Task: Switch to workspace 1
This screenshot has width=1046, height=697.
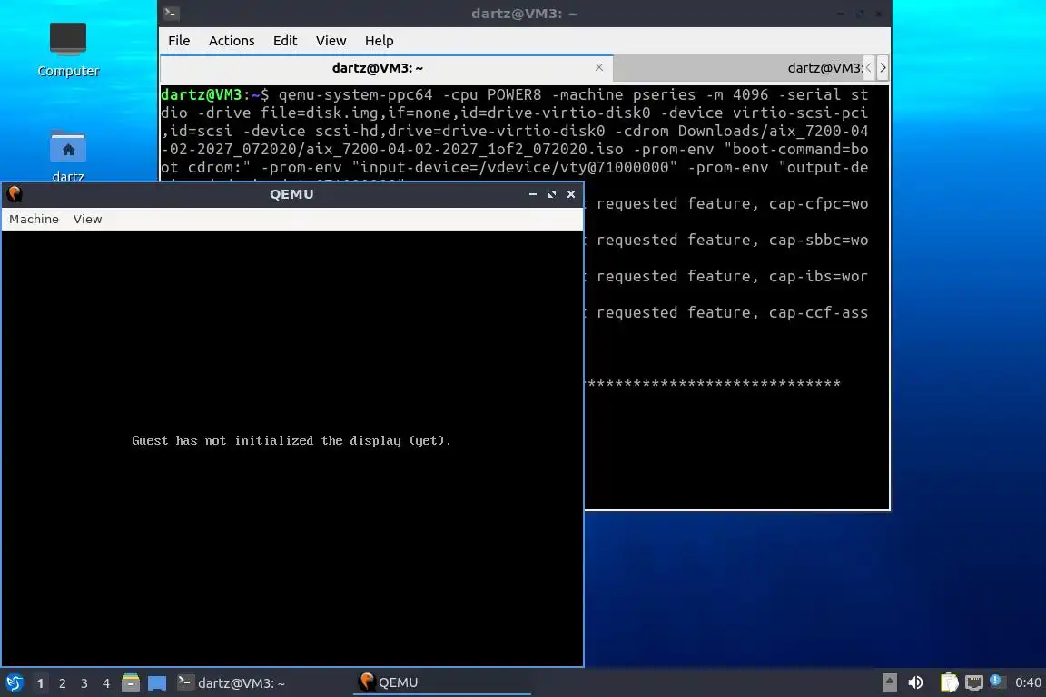Action: (x=40, y=683)
